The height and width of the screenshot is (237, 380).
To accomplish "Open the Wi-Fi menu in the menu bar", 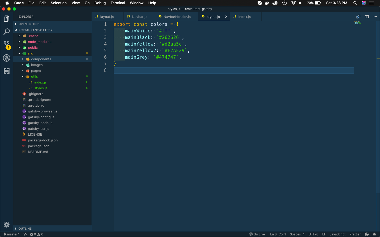I will (x=293, y=3).
